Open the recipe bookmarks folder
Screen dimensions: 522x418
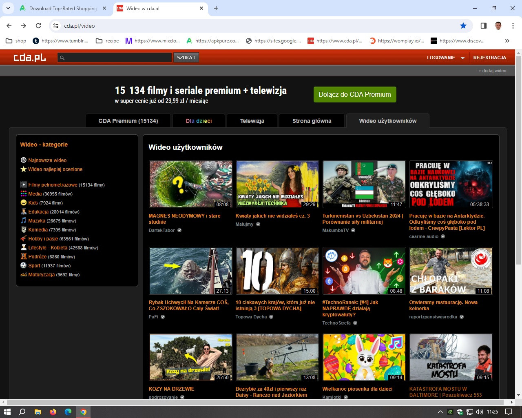[x=107, y=41]
